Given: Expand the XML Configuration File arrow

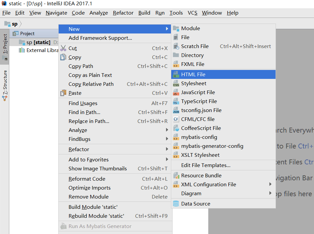Looking at the screenshot, I should 270,184.
